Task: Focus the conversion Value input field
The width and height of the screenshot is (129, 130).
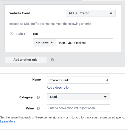Action: click(x=78, y=108)
